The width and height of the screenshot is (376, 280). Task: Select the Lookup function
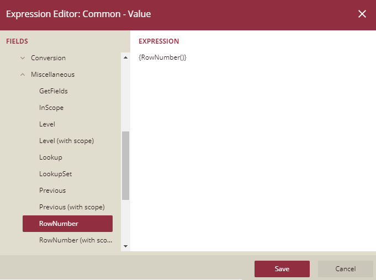(x=51, y=157)
